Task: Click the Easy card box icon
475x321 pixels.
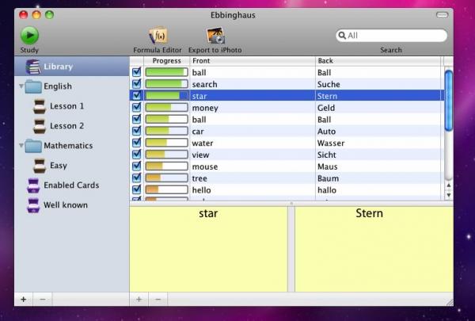Action: (x=40, y=166)
